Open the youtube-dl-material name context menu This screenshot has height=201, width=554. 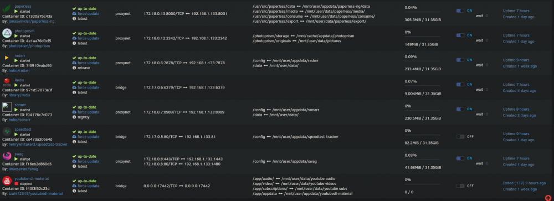32,179
